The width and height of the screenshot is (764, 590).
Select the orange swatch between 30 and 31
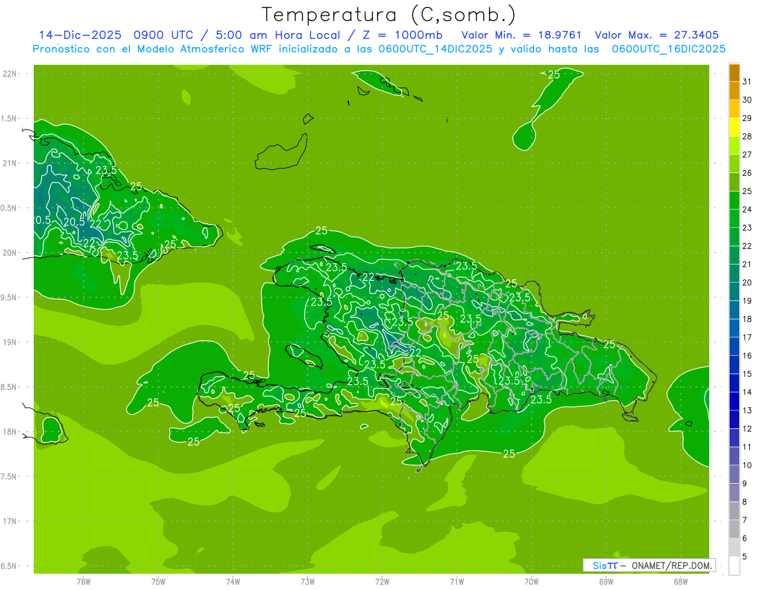pyautogui.click(x=734, y=90)
